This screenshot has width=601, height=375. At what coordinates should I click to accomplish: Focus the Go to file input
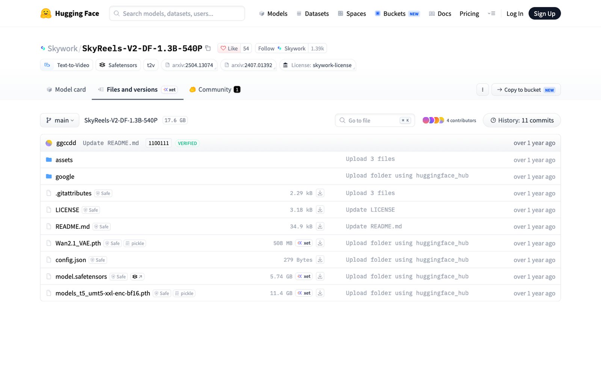coord(375,120)
